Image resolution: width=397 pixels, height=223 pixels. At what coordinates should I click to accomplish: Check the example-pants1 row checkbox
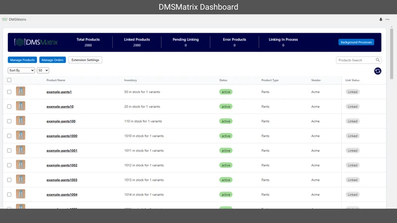coord(9,92)
